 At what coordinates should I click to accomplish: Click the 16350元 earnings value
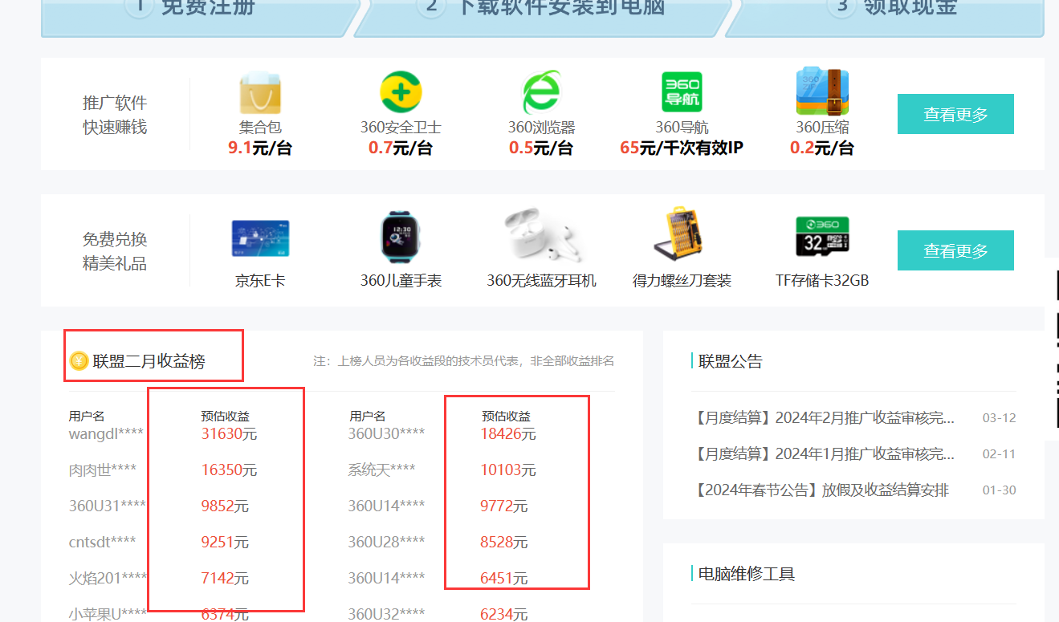click(x=229, y=470)
